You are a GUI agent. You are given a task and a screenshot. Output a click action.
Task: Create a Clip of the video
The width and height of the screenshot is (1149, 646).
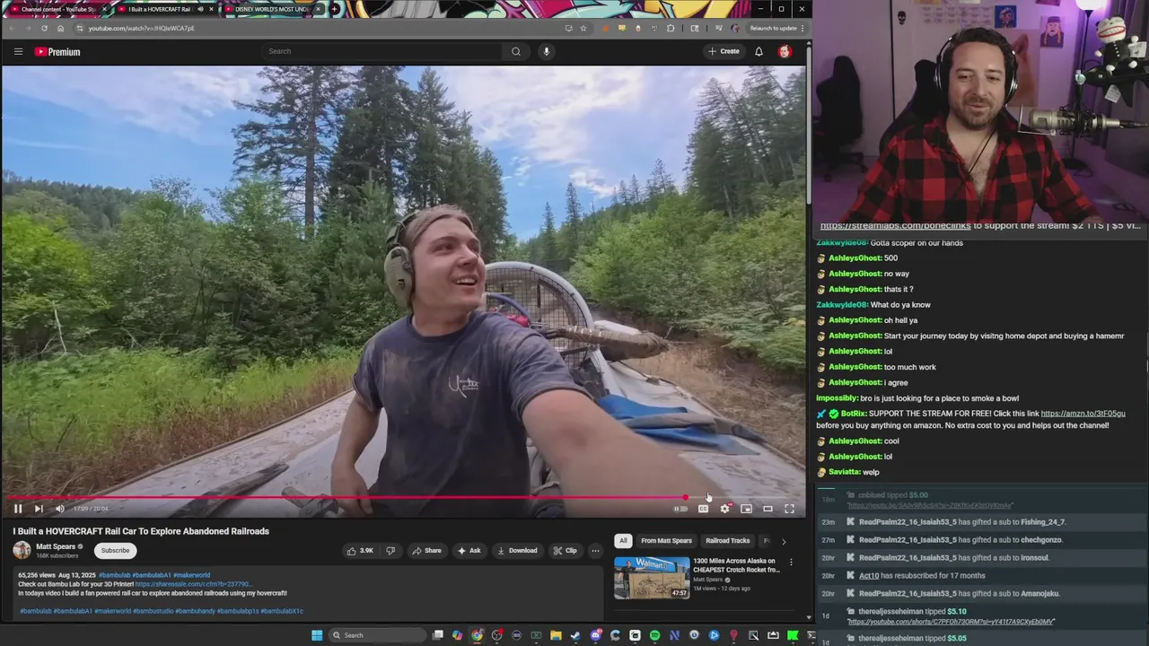(565, 551)
